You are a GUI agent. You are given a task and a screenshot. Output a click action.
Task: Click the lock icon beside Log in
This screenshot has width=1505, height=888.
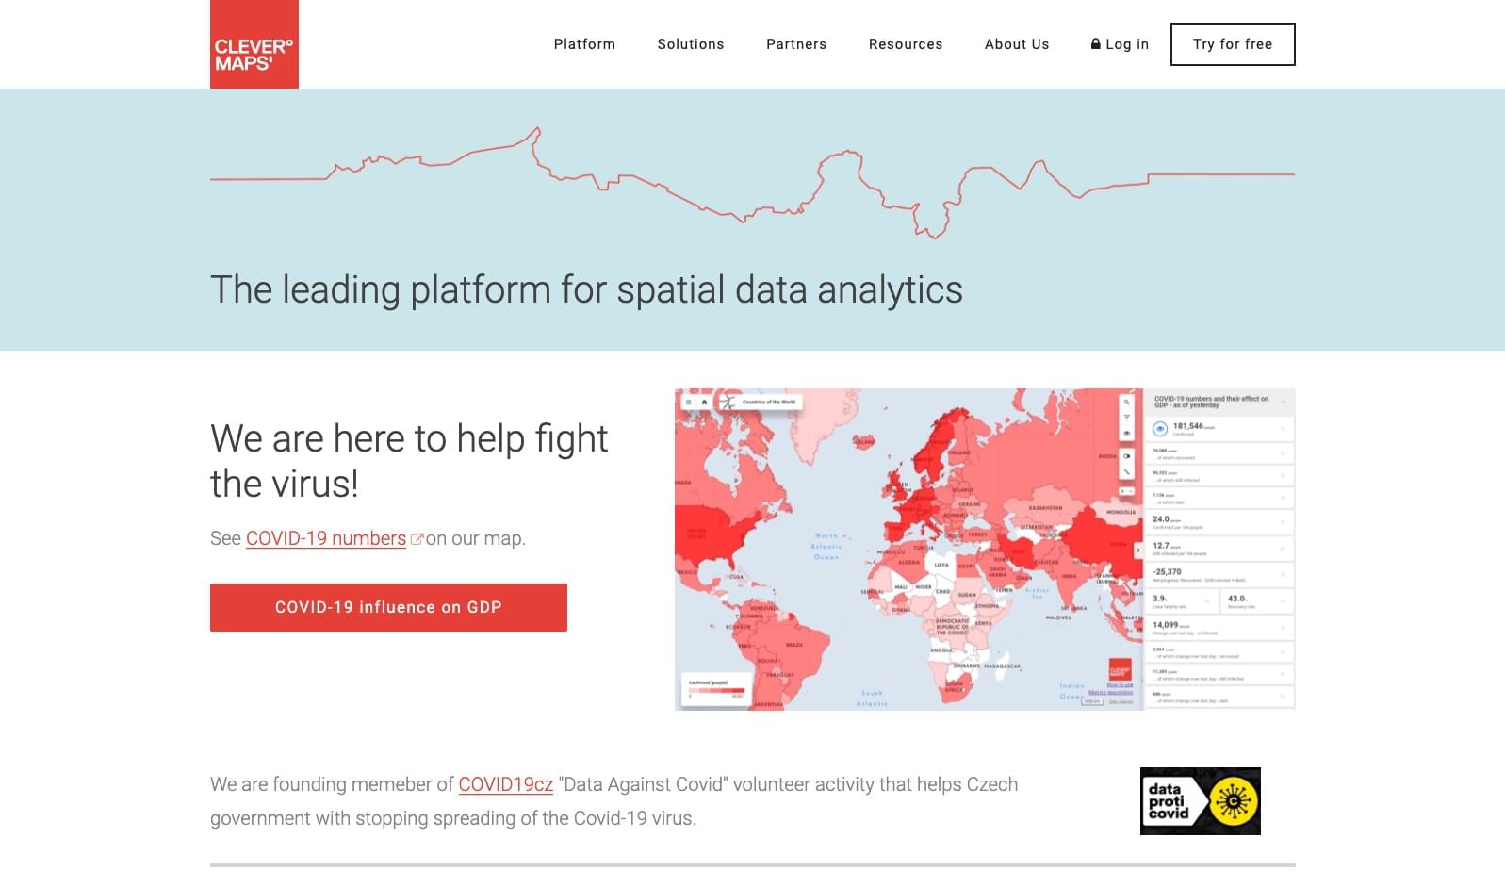coord(1096,44)
